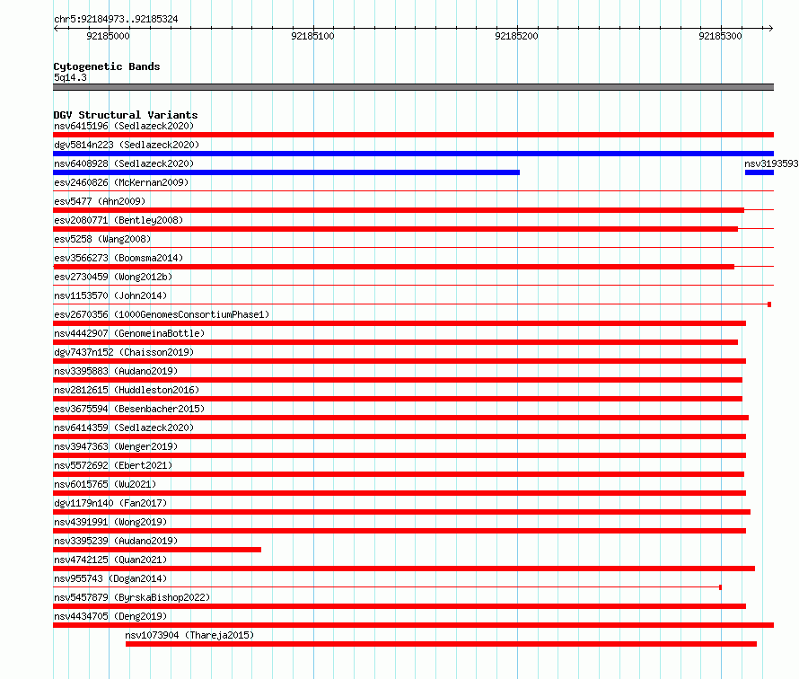Click the chr5:92184973..92185324 coordinate text
Viewport: 799px width, 679px height.
click(116, 20)
